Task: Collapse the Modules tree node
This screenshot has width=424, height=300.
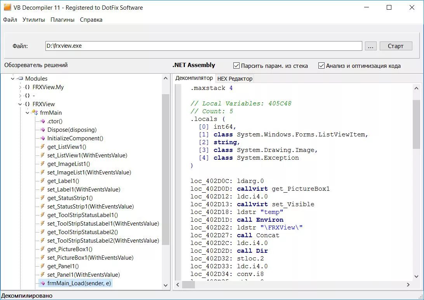Action: pyautogui.click(x=13, y=79)
